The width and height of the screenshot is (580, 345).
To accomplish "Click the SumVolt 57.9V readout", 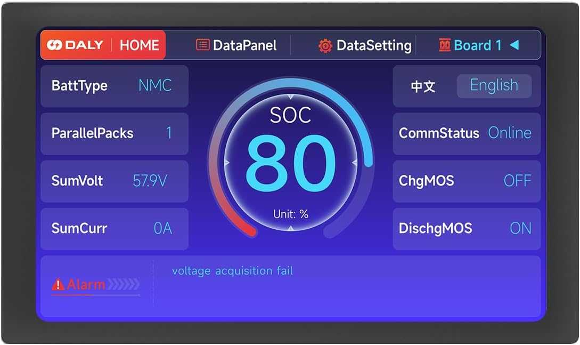I will (x=150, y=181).
